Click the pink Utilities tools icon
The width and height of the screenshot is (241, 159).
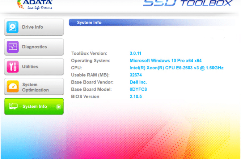point(13,67)
